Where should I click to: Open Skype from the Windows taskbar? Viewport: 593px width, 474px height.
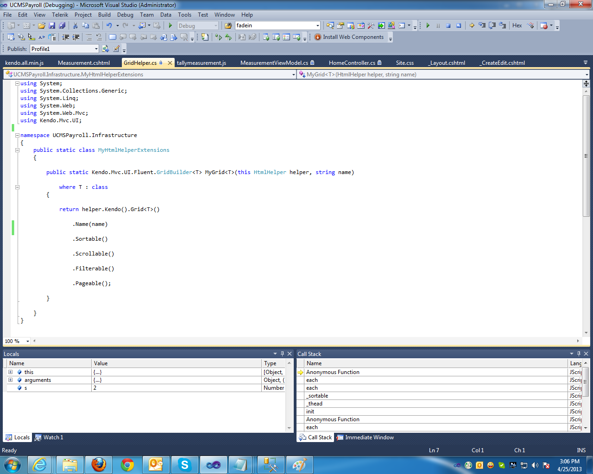(x=184, y=465)
